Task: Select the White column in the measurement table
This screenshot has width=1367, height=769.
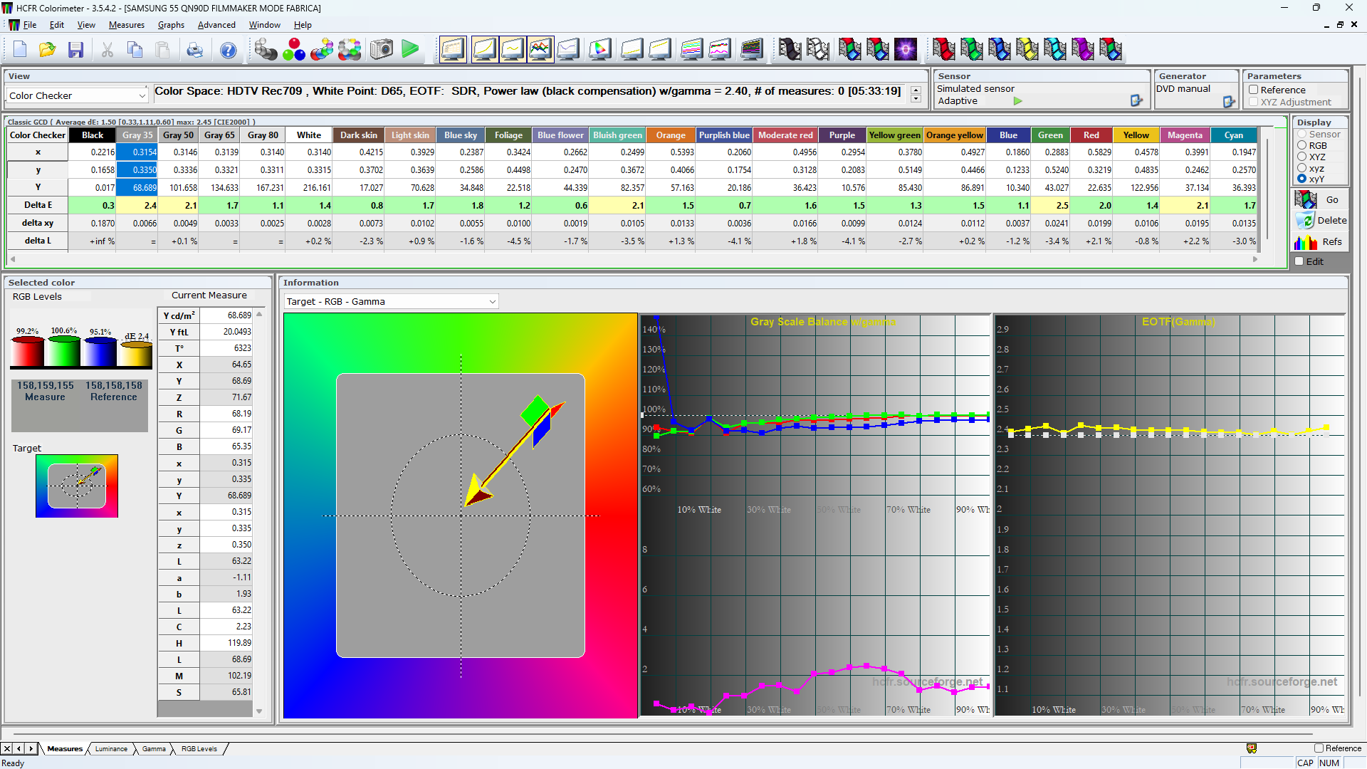Action: tap(308, 135)
